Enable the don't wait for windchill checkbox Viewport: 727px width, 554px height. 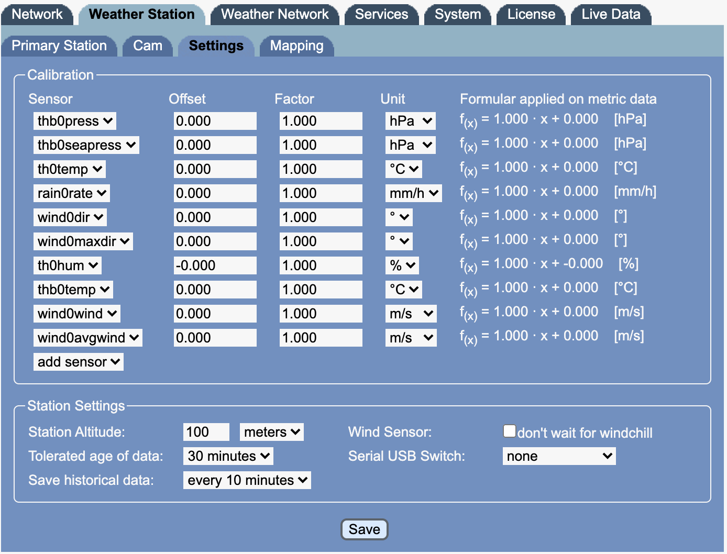point(509,431)
